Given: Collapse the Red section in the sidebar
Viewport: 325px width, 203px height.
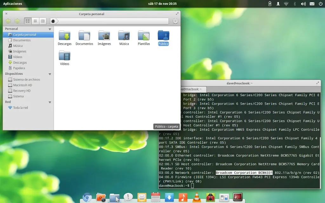Looking at the screenshot, I should tap(49, 102).
